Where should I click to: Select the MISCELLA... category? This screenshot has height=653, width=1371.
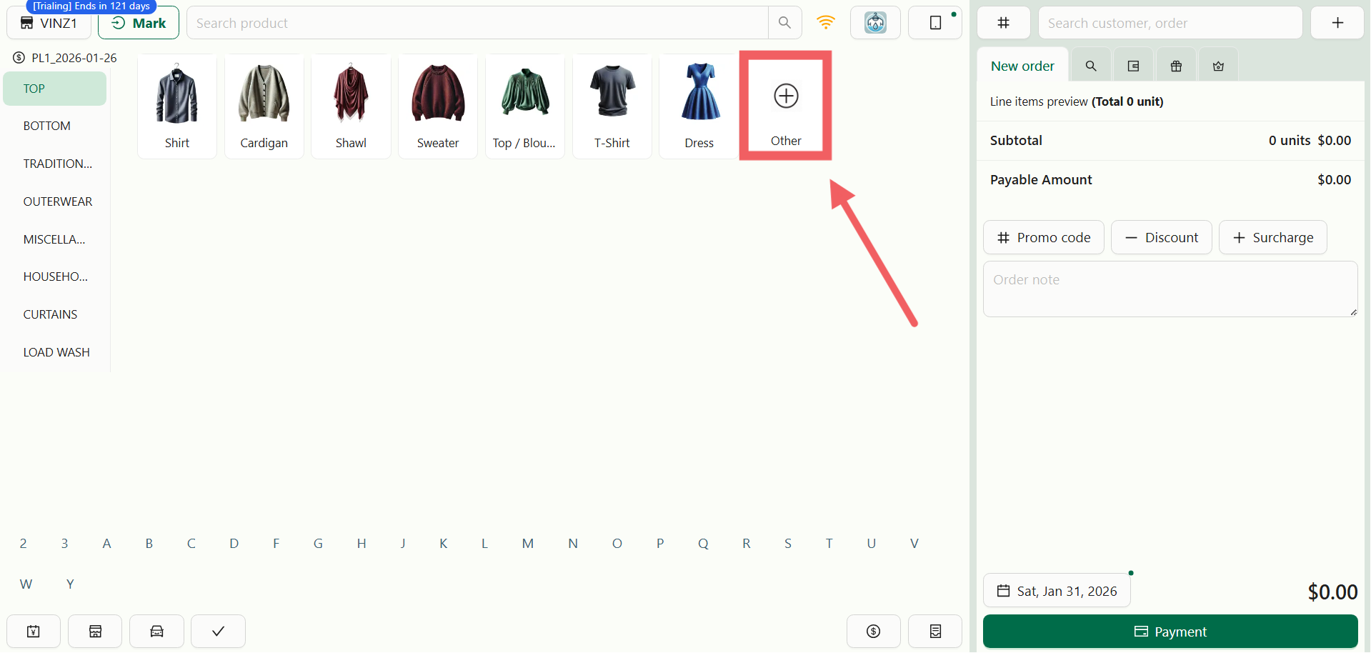tap(55, 239)
